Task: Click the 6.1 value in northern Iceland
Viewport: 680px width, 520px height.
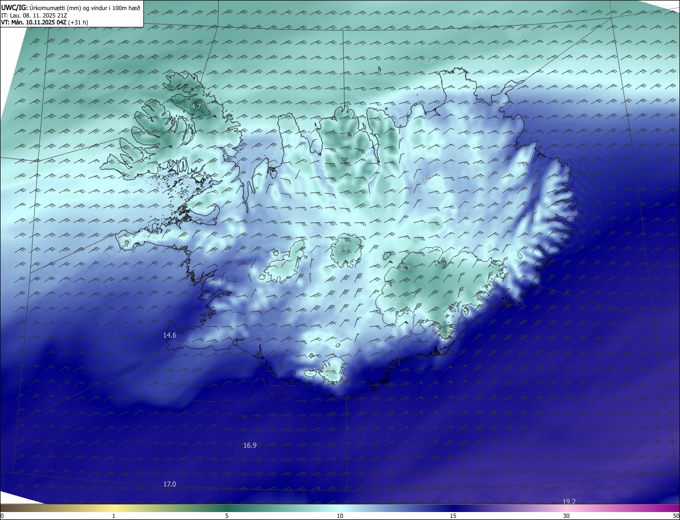Action: [349, 136]
